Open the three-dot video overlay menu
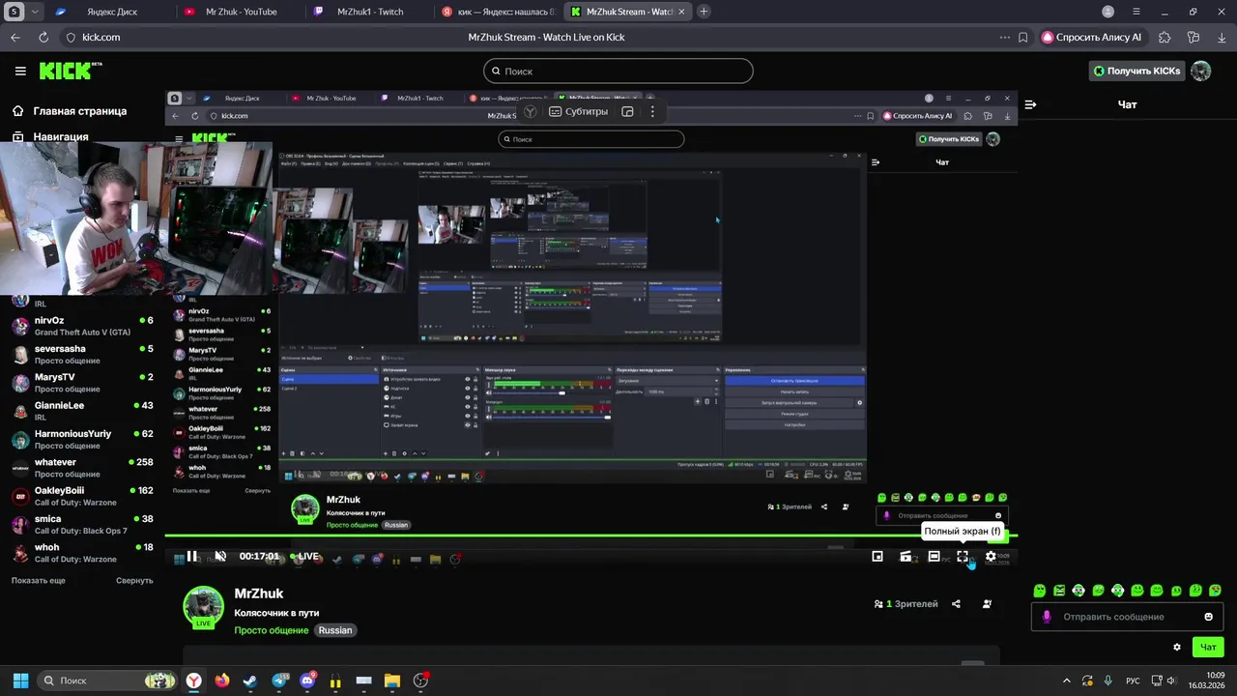The height and width of the screenshot is (696, 1237). pos(652,111)
